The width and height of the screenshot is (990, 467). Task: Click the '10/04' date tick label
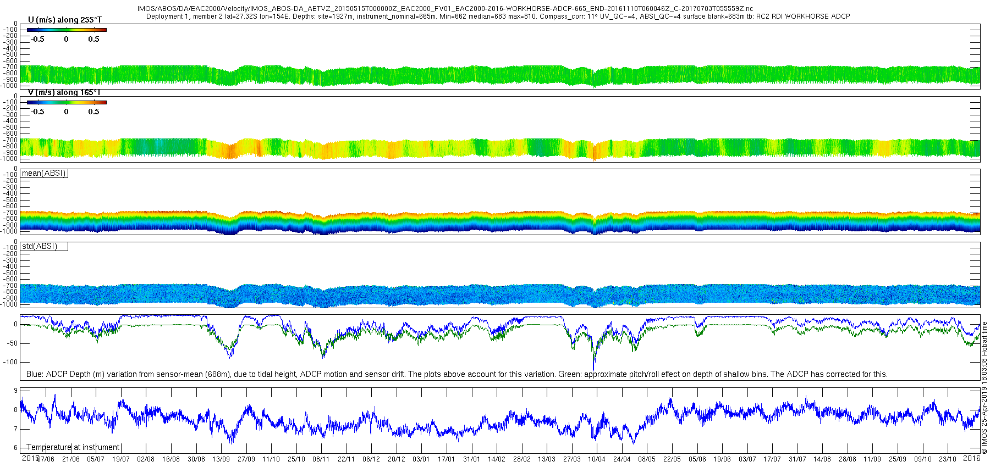[597, 459]
